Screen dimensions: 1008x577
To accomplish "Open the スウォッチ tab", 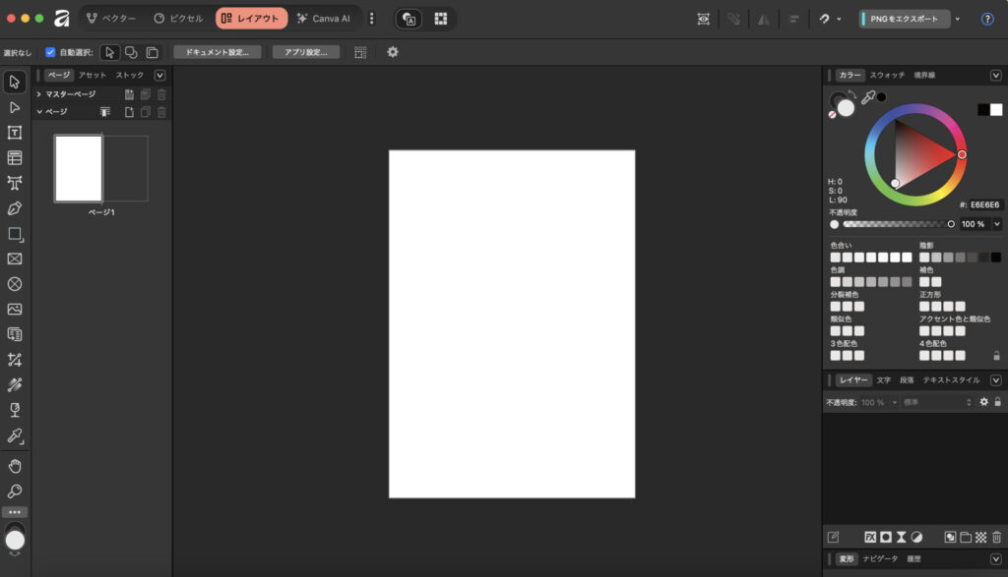I will [x=887, y=75].
